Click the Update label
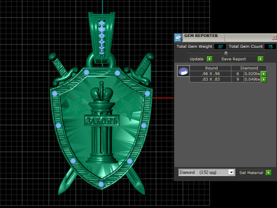This screenshot has width=277, height=208. (x=196, y=59)
